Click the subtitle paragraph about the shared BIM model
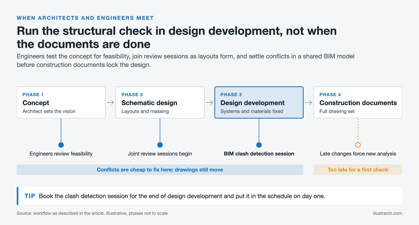The height and width of the screenshot is (225, 419). pos(185,61)
